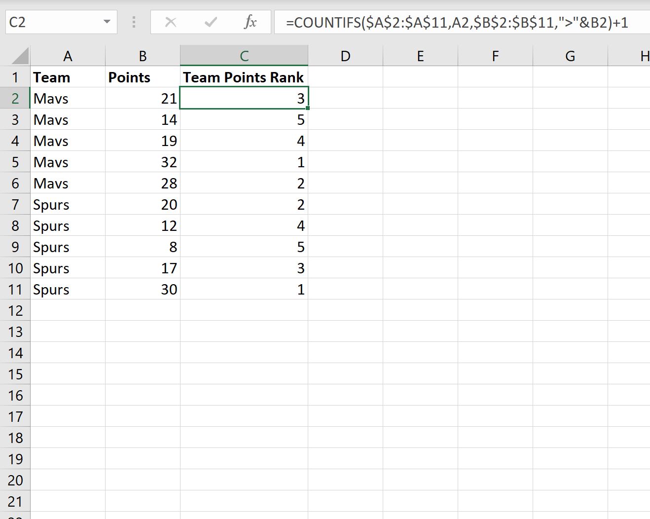Click the rank cell in row 9
This screenshot has height=519, width=650.
tap(244, 247)
